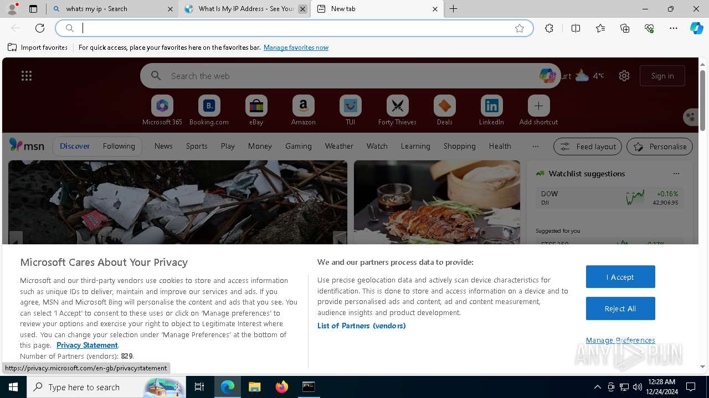Screen dimensions: 709x398
Task: Open the DOW watchlist entry
Action: [609, 198]
